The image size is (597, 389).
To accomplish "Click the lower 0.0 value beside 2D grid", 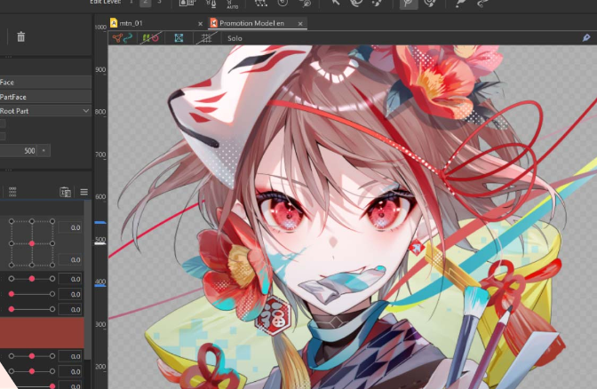I will [70, 259].
